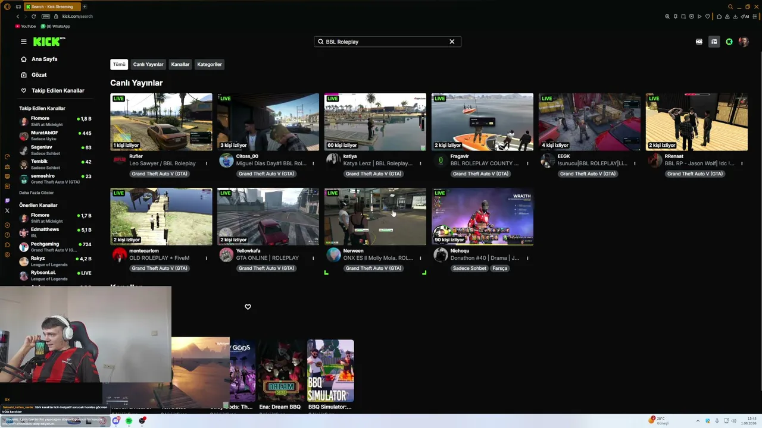
Task: Open RybsonLoL recommended channel
Action: tap(56, 275)
